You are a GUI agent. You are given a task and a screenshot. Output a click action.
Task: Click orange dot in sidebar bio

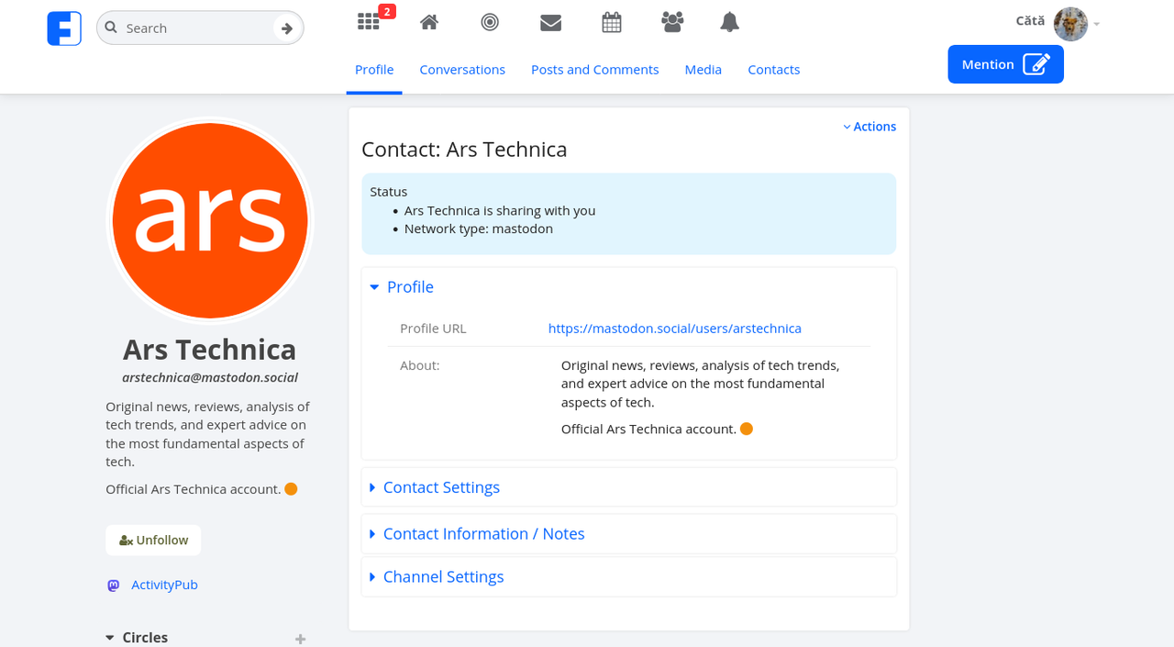click(291, 489)
